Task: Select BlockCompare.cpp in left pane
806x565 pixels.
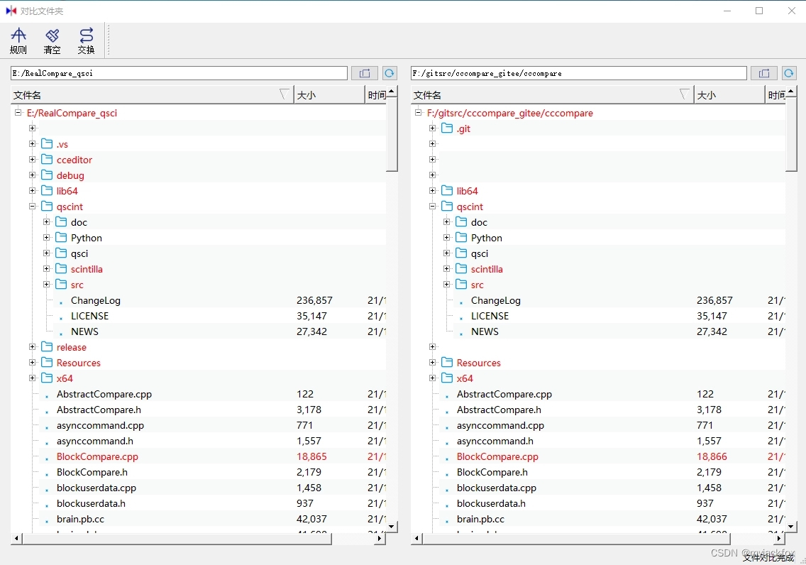Action: click(x=97, y=456)
